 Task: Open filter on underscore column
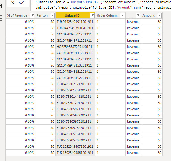point(138,15)
